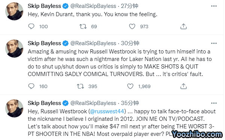Click Skip Bayless avatar on first tweet
The image size is (225, 140).
[14, 11]
